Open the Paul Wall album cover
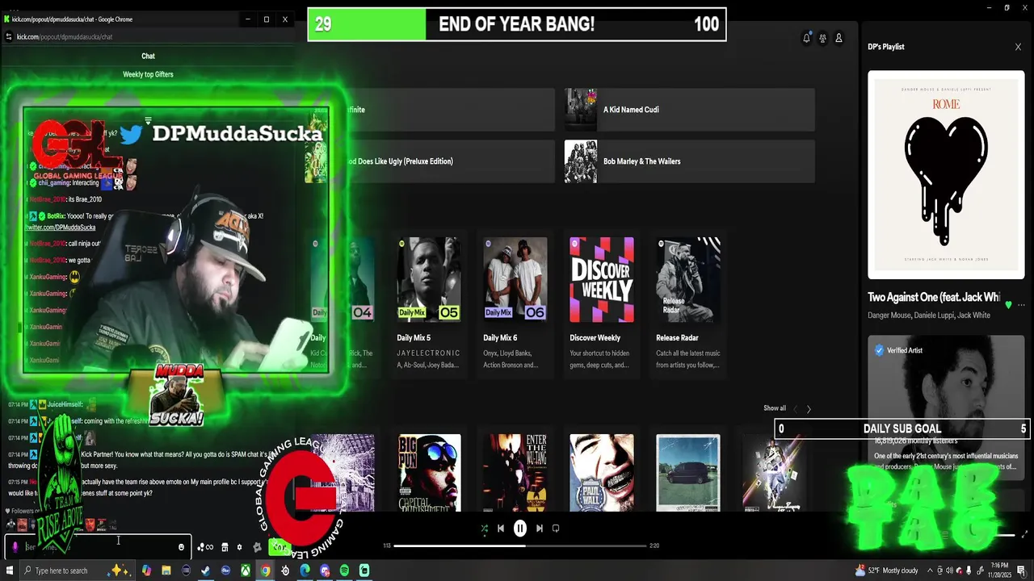1034x581 pixels. (x=602, y=472)
